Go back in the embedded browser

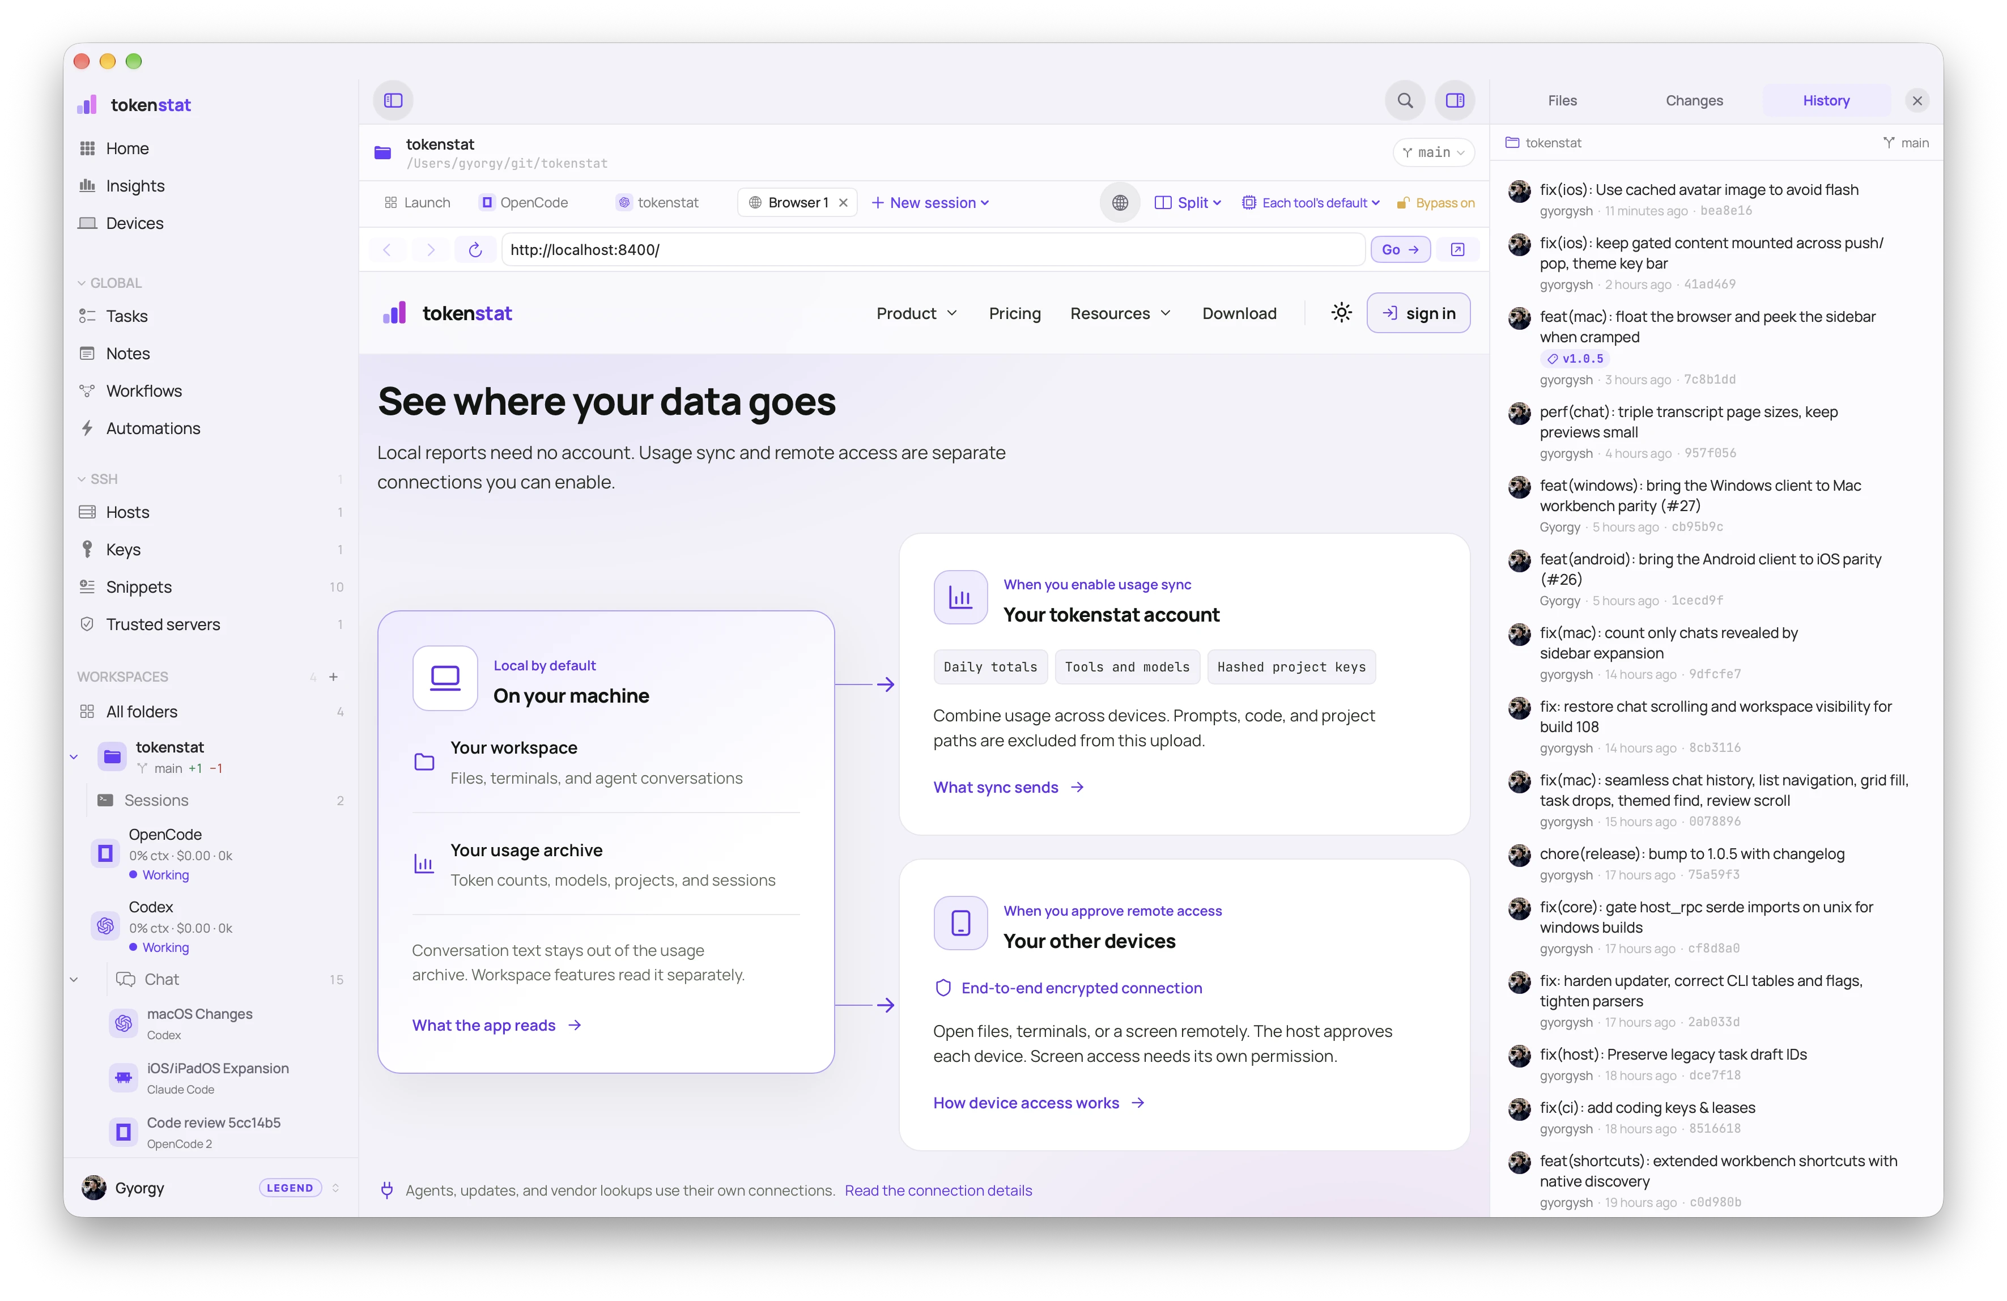(x=387, y=249)
